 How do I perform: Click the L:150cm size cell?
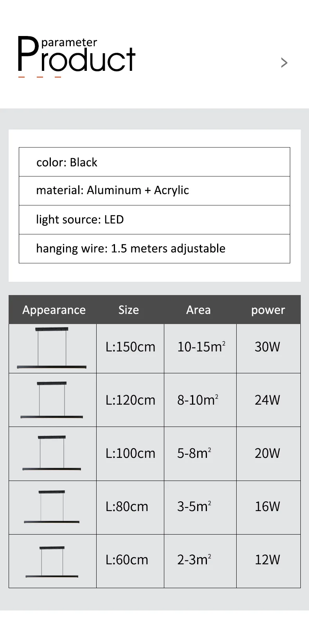(x=130, y=347)
